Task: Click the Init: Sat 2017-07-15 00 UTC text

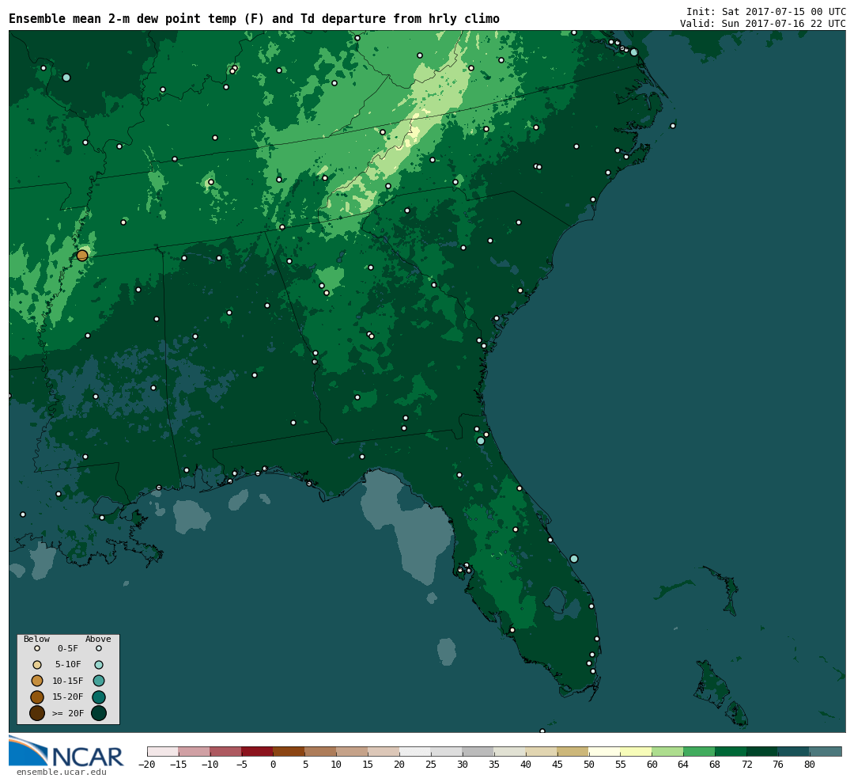Action: (x=765, y=11)
